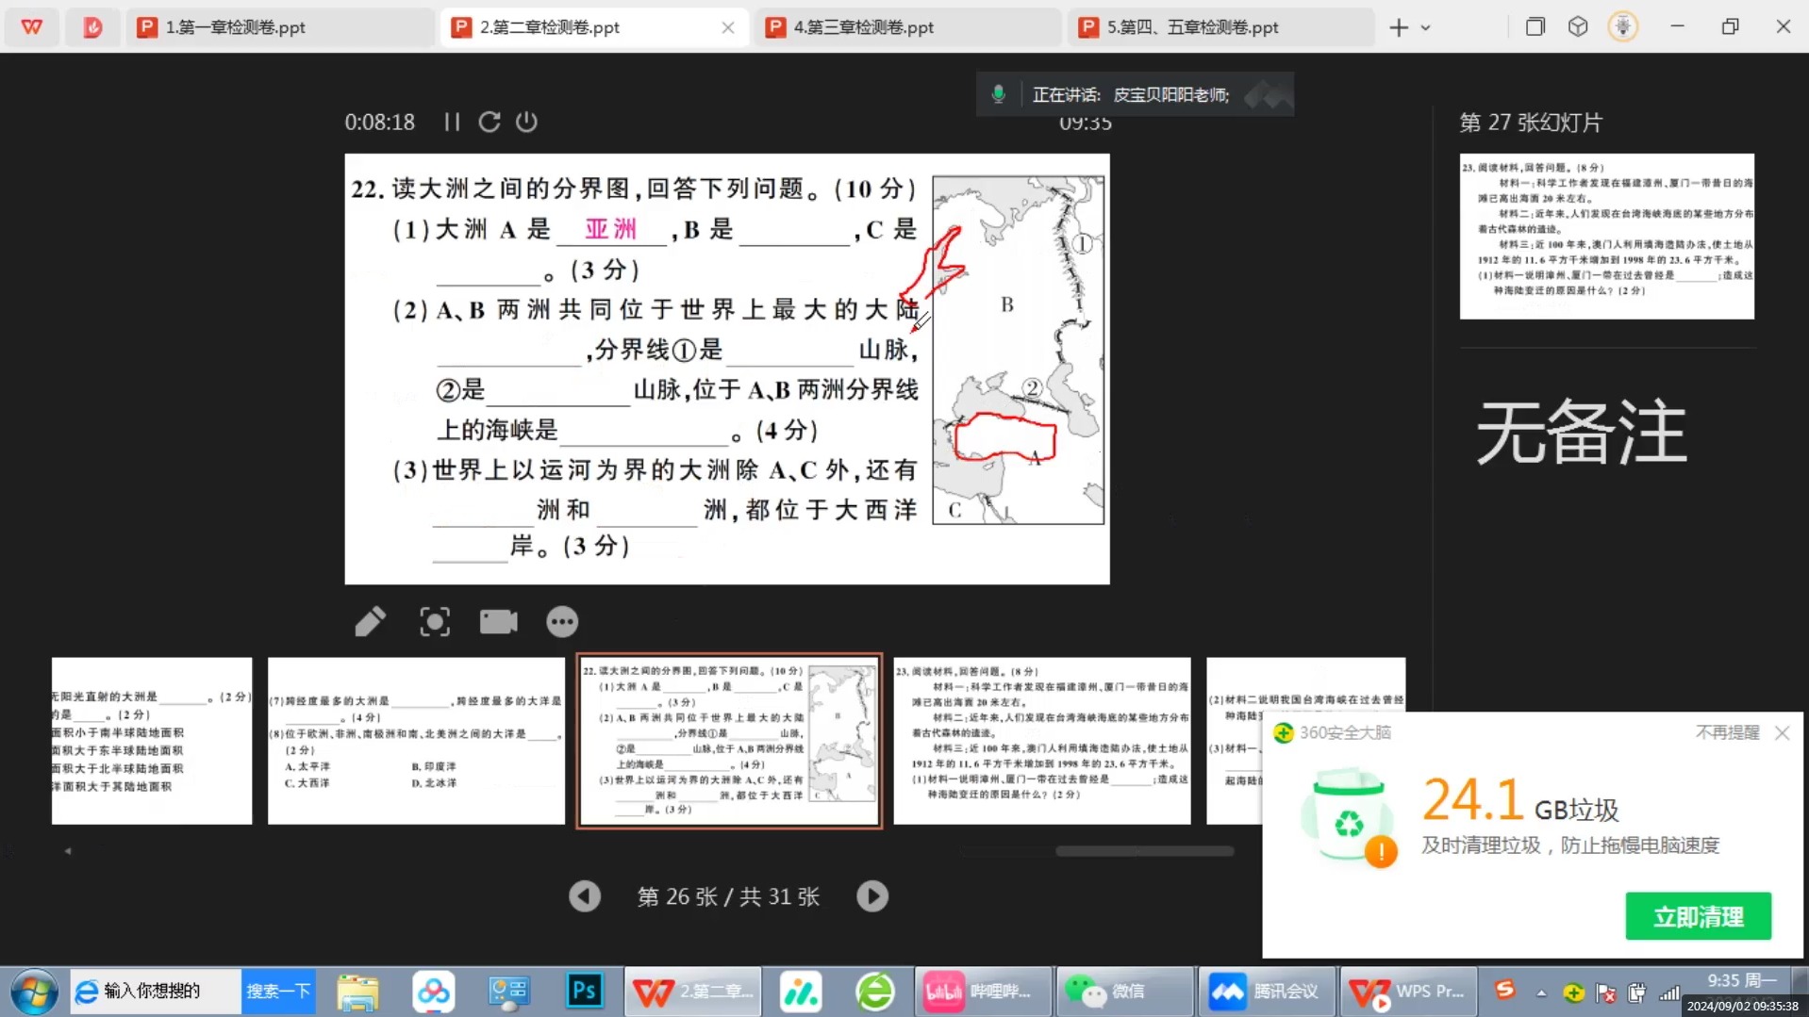Image resolution: width=1809 pixels, height=1017 pixels.
Task: Click the microphone icon in the speaking banner
Action: [998, 93]
